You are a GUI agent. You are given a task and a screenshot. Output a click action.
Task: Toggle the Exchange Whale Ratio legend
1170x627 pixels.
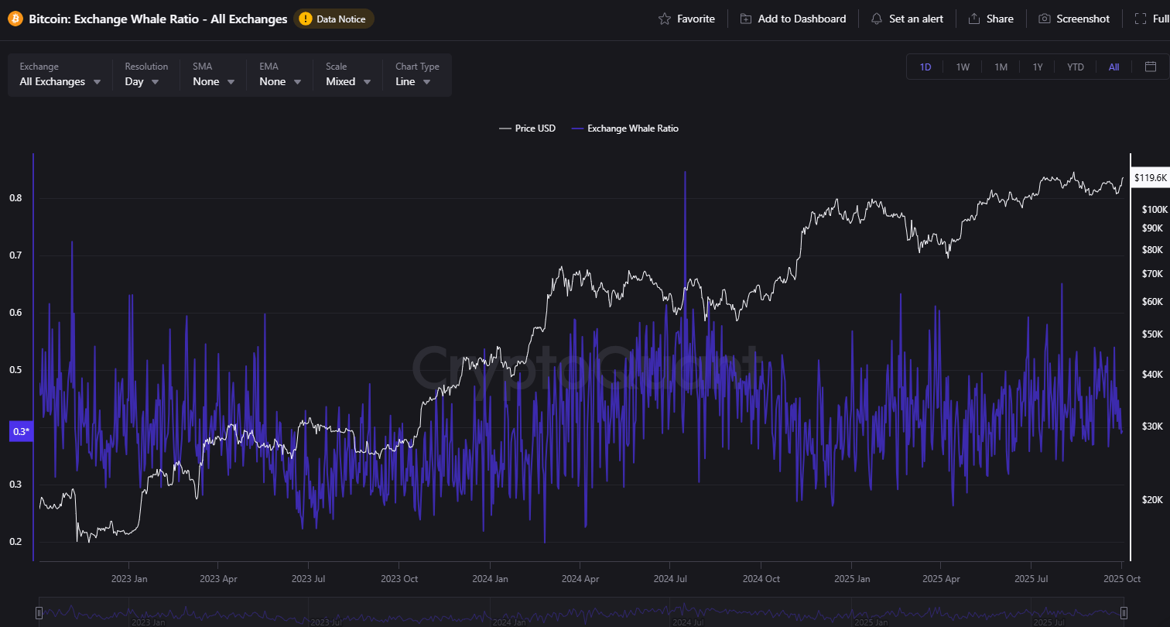tap(625, 128)
